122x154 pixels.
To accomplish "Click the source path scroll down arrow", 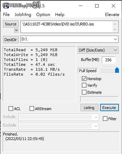I will click(115, 29).
